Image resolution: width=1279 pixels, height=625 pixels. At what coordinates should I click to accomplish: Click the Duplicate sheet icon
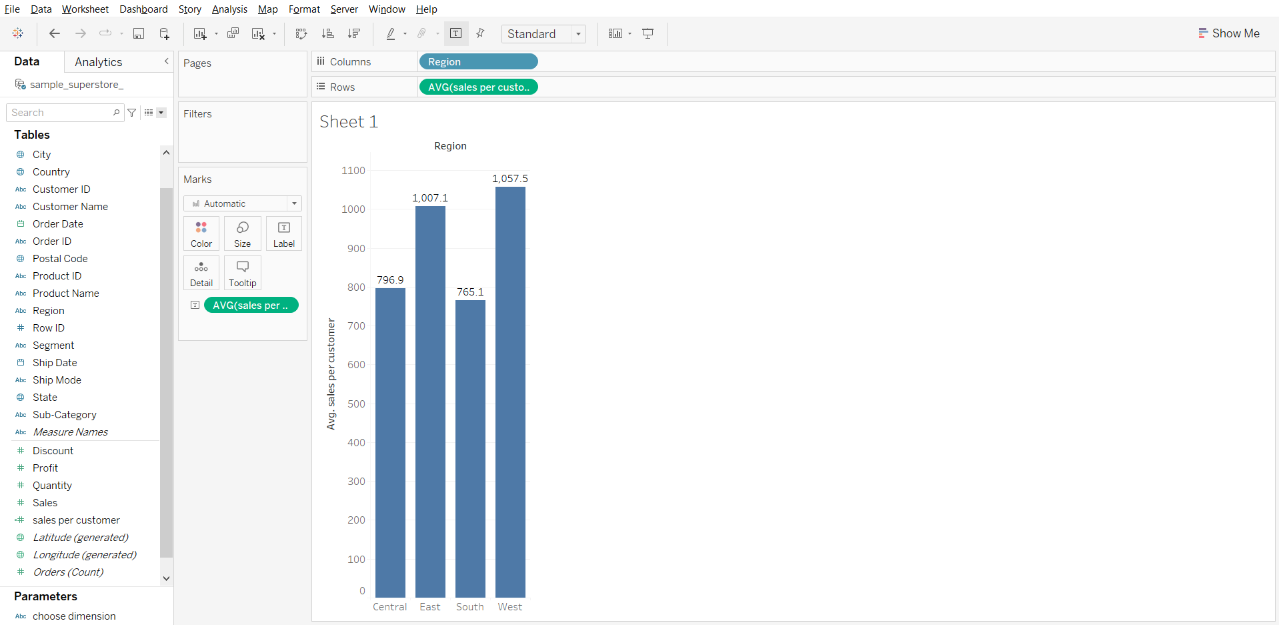pos(233,33)
